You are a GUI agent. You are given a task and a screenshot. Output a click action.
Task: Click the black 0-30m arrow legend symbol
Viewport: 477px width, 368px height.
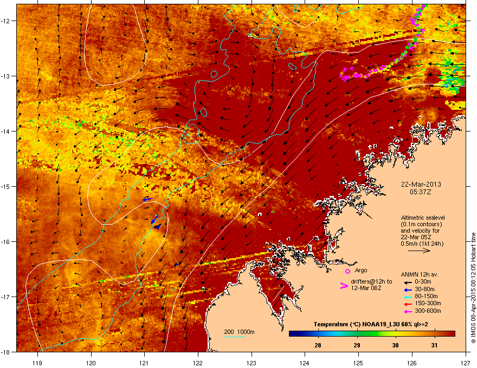coord(408,282)
